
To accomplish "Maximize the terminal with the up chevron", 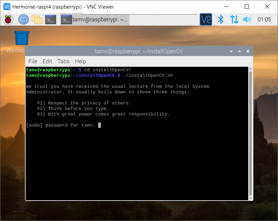I will tap(240, 51).
